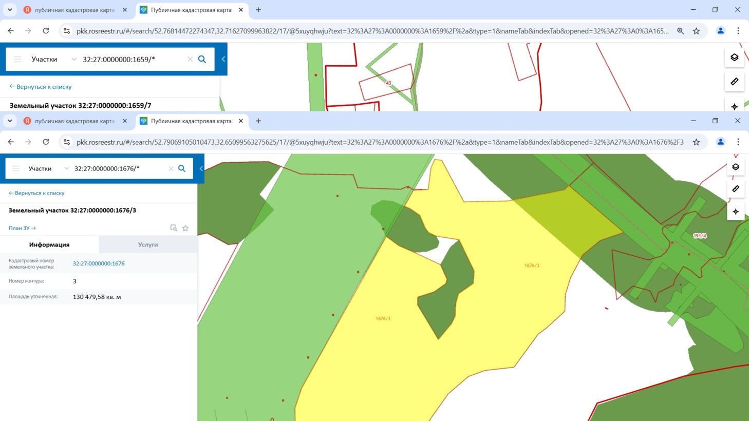Collapse the side panel showing parcel 1676/3
This screenshot has height=421, width=749.
(201, 168)
